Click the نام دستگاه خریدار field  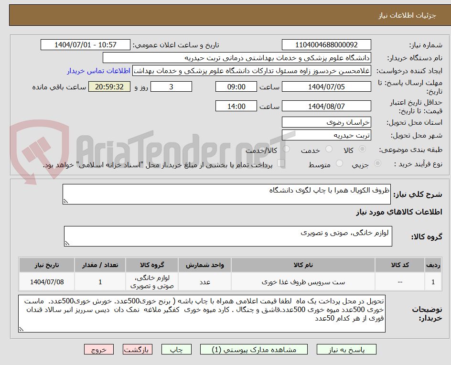236,58
